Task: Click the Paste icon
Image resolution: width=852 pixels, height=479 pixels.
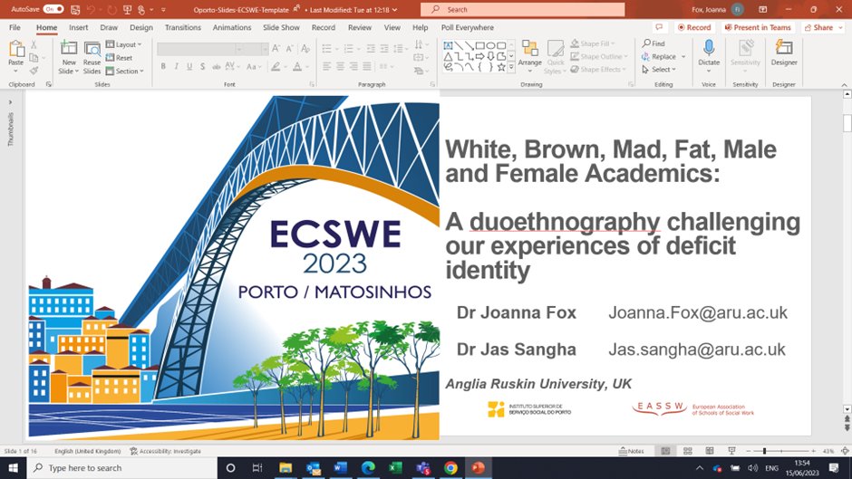Action: coord(15,50)
